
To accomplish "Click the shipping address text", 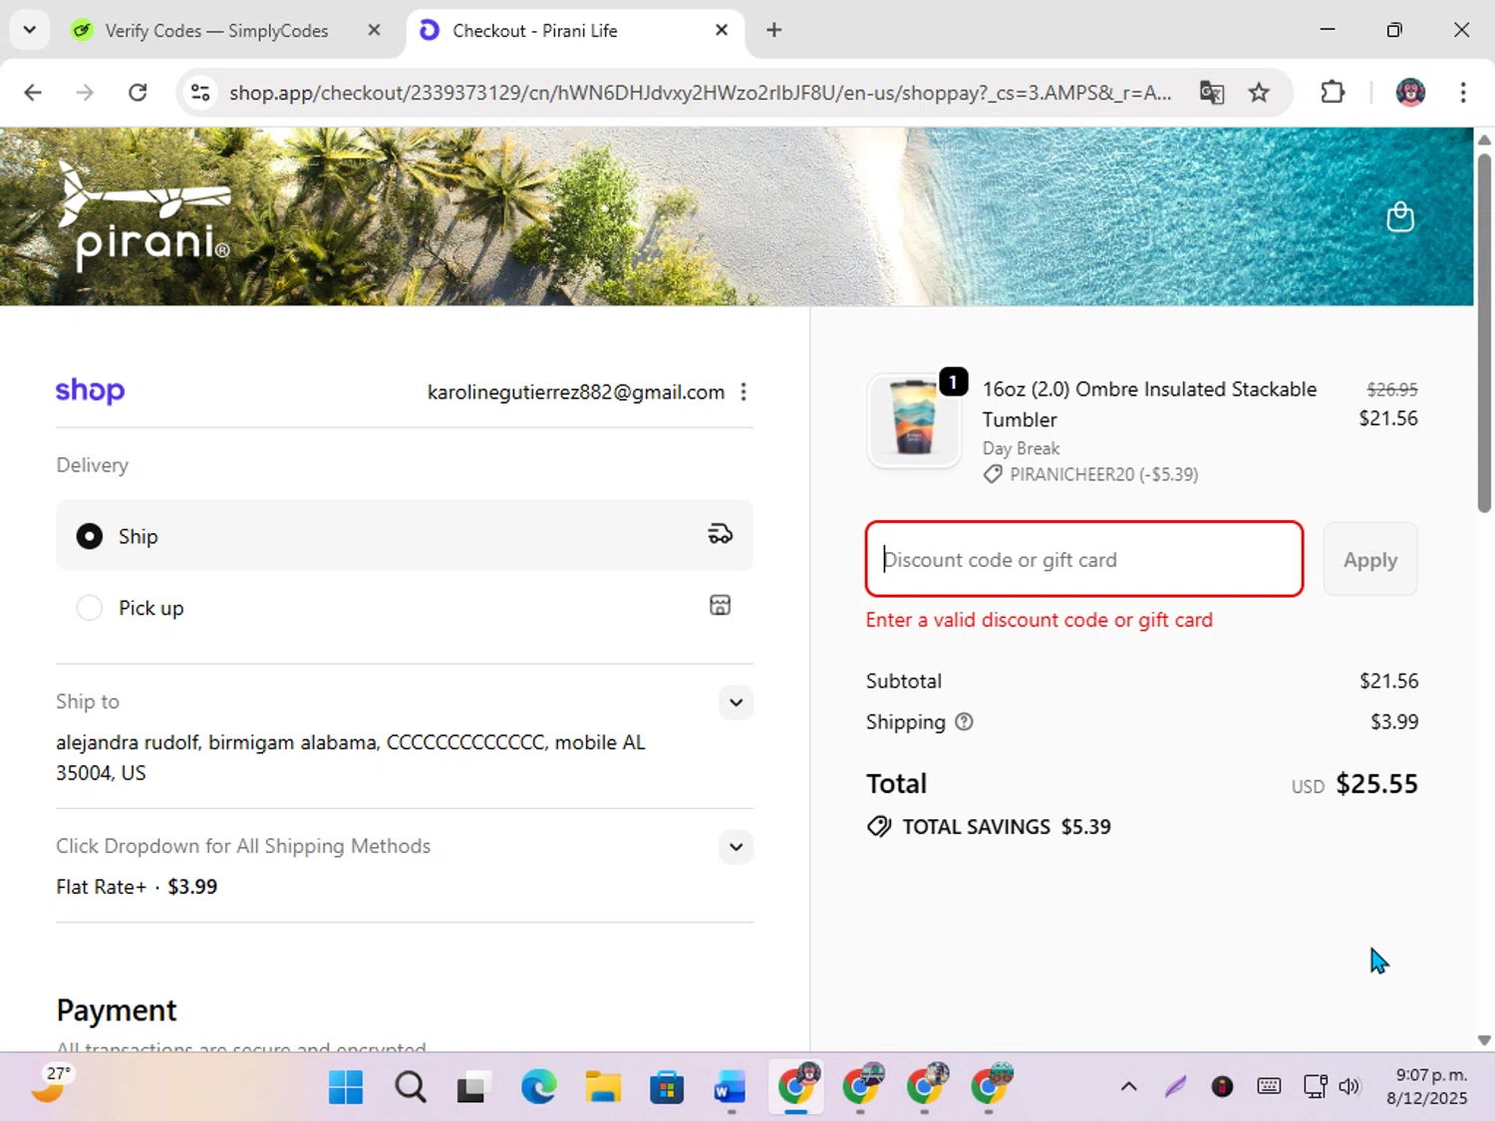I will point(351,757).
